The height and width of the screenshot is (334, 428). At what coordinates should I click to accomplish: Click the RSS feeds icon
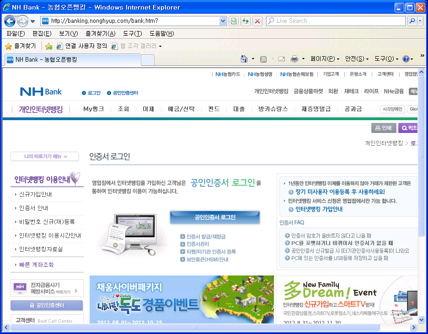coord(263,59)
